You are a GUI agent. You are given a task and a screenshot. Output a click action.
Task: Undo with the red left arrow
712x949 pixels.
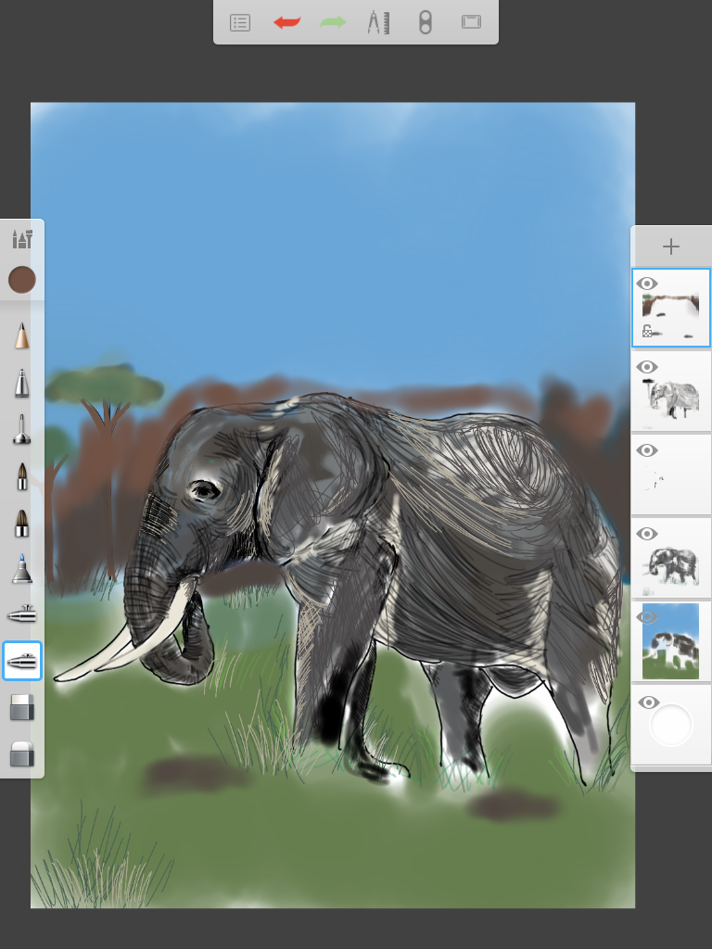click(x=287, y=22)
